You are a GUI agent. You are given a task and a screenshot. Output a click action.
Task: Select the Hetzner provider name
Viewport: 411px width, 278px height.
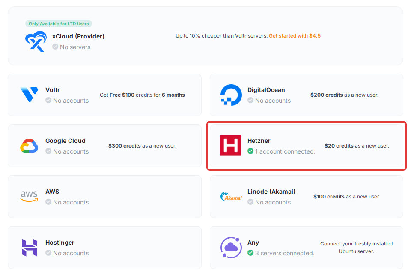pos(259,141)
